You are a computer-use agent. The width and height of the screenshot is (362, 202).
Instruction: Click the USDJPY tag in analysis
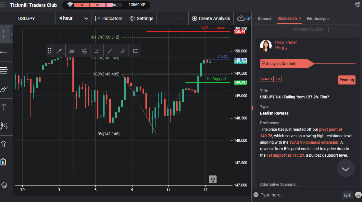pos(267,79)
